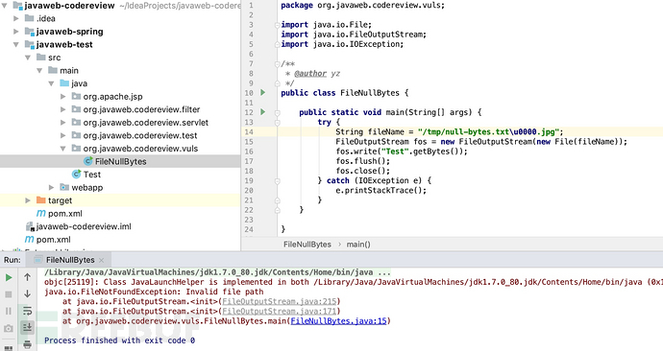Click the camera dump threads icon
Viewport: 663px width, 351px height.
9,328
